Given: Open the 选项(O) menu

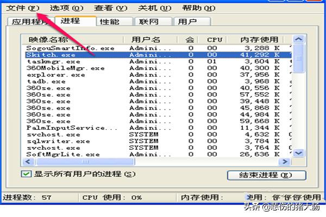Looking at the screenshot, I should pyautogui.click(x=66, y=8).
